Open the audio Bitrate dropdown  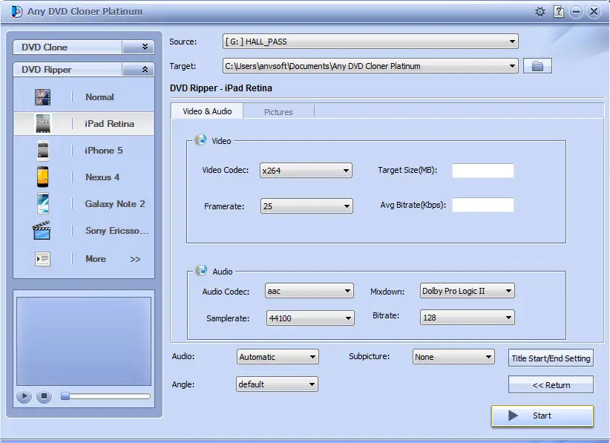[468, 318]
